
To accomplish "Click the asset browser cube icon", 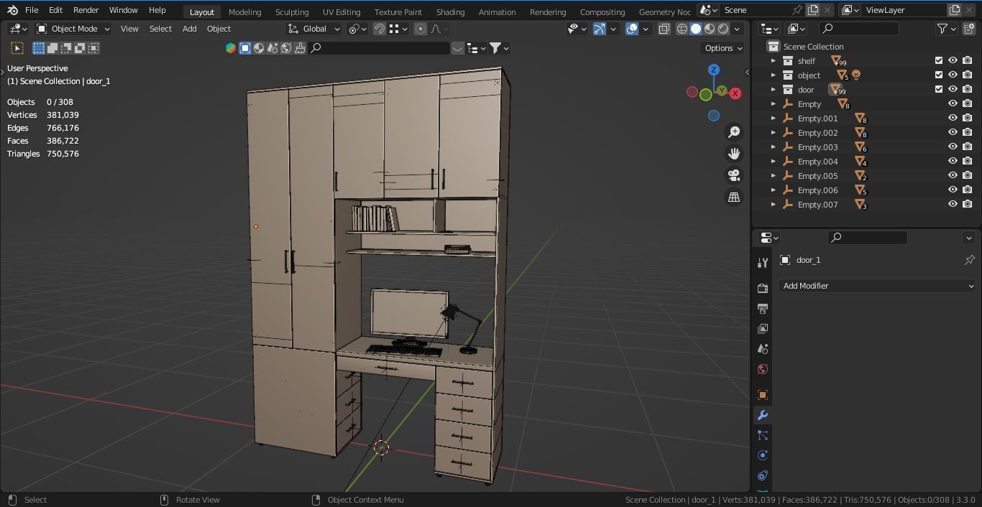I will [231, 48].
